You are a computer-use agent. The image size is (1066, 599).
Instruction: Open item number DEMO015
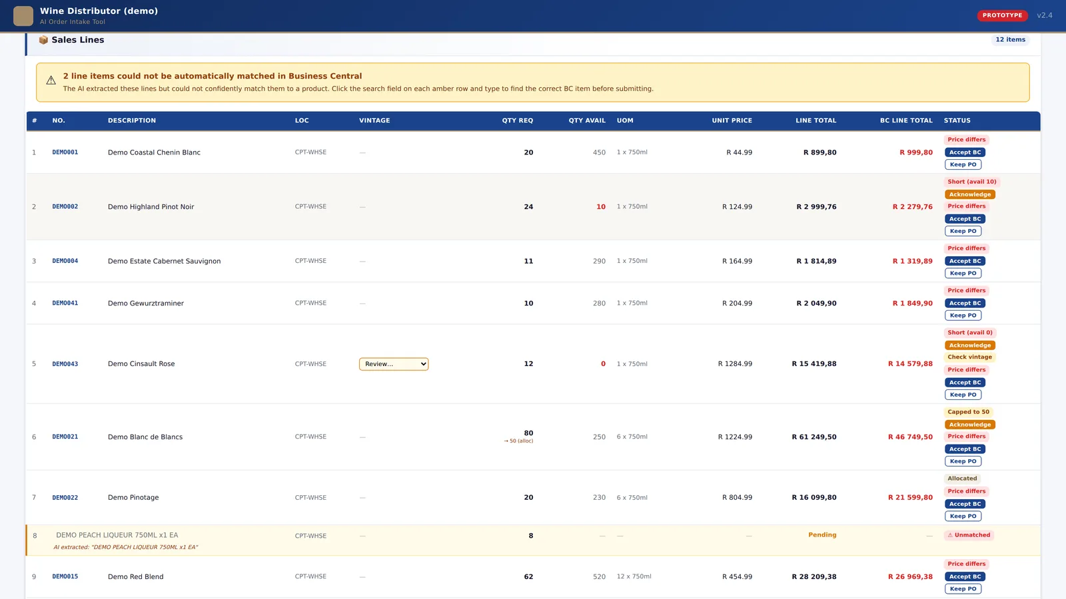click(65, 576)
